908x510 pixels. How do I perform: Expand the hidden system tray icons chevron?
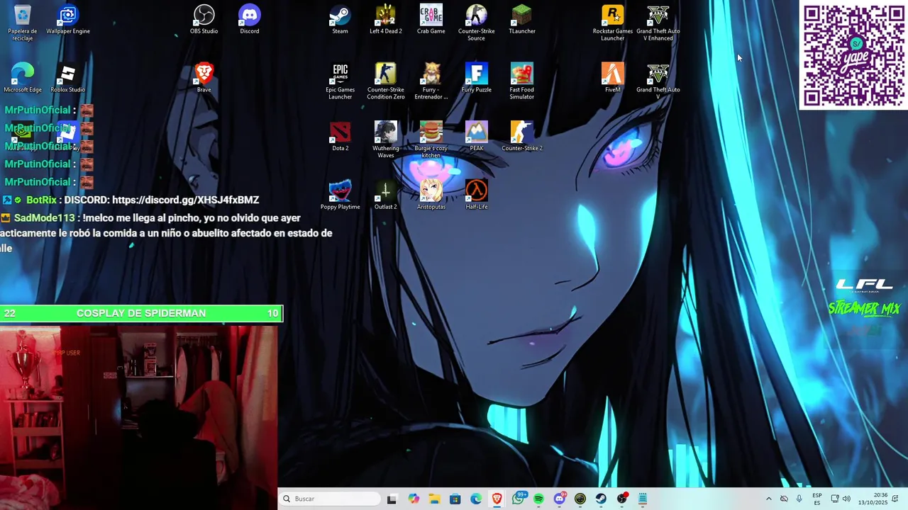pos(768,499)
